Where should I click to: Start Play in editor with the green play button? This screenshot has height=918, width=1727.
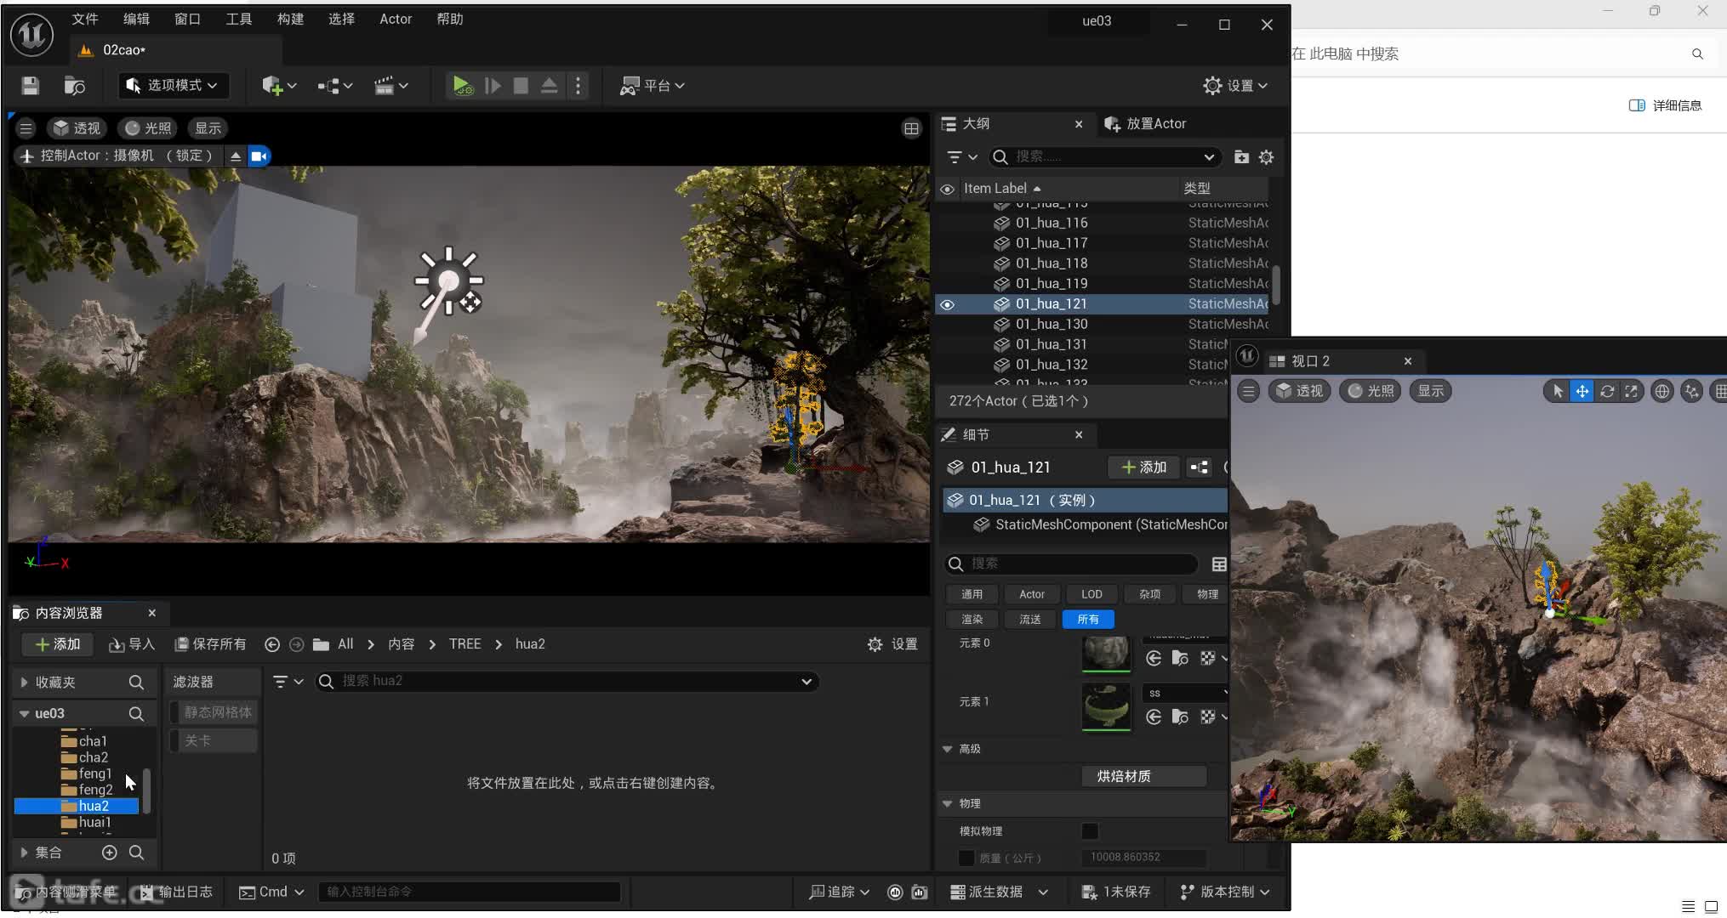click(x=462, y=85)
